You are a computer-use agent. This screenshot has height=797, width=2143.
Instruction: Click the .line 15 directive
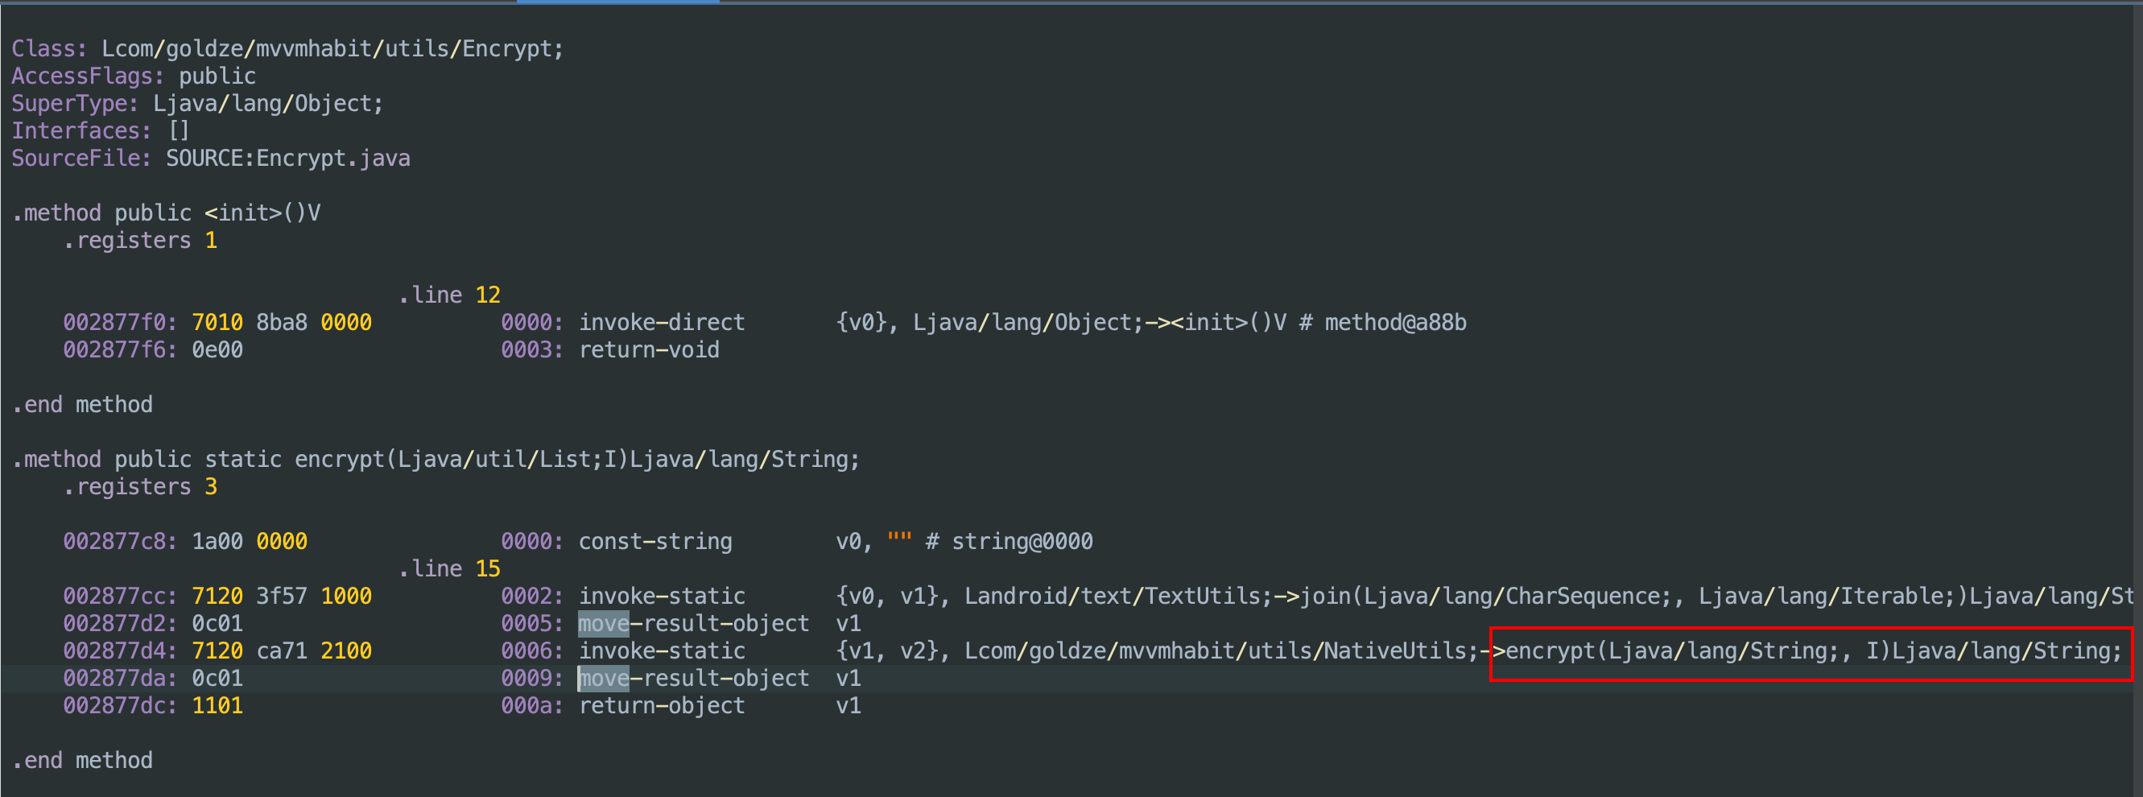pyautogui.click(x=449, y=569)
